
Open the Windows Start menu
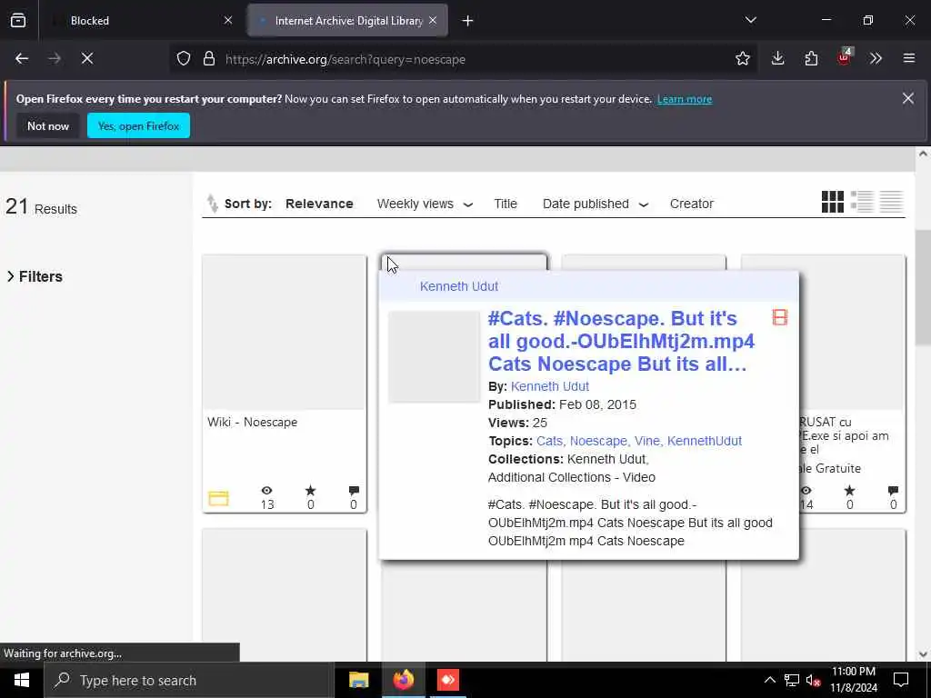[x=22, y=680]
